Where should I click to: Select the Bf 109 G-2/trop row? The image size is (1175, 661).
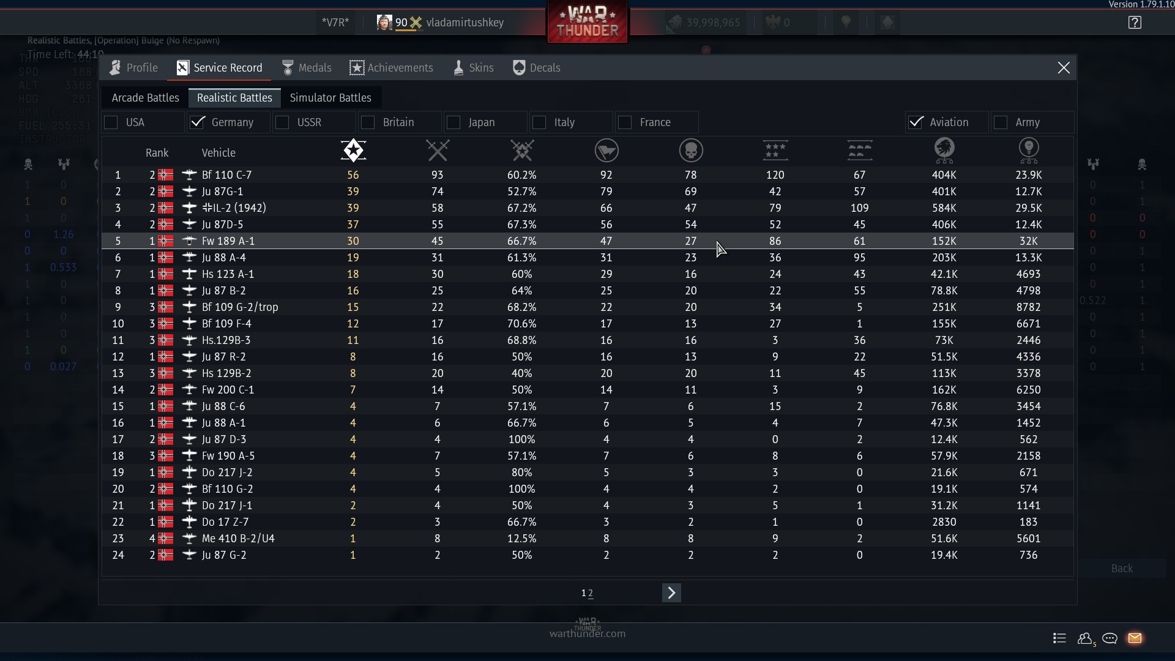point(587,307)
